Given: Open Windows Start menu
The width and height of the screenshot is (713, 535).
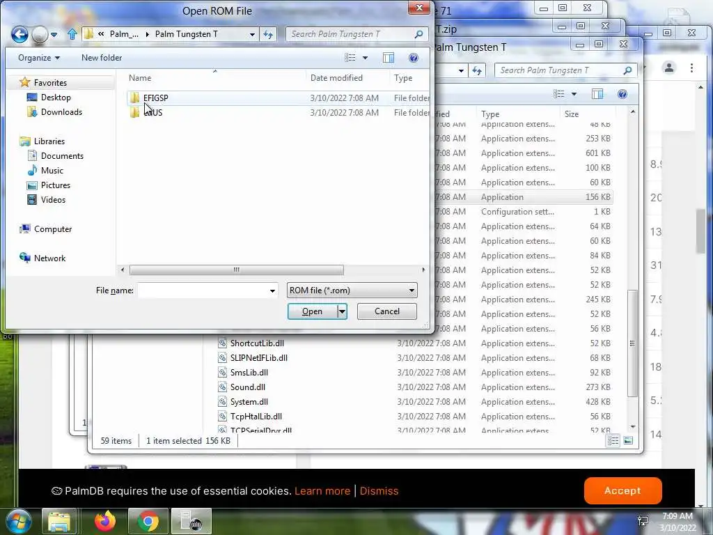Looking at the screenshot, I should coord(18,521).
